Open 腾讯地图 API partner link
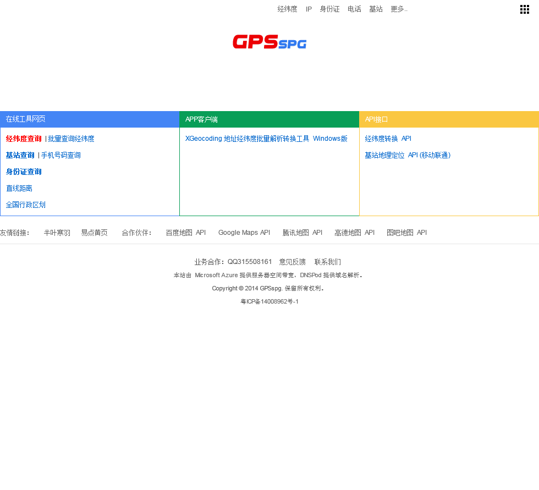Image resolution: width=539 pixels, height=490 pixels. (302, 233)
